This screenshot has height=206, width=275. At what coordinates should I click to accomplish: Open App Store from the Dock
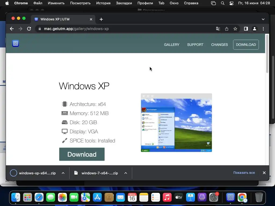[x=97, y=197]
